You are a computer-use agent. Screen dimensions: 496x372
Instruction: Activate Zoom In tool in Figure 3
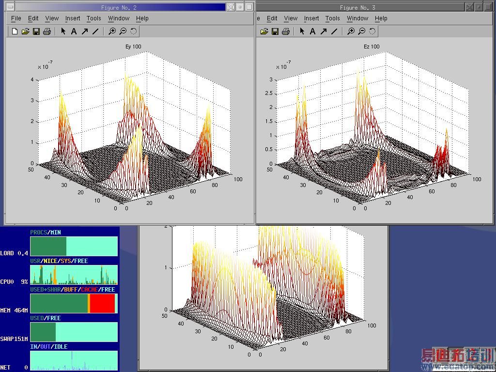point(351,31)
